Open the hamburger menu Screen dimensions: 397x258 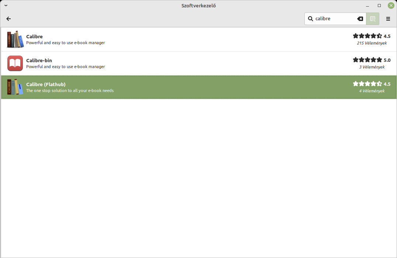tap(388, 19)
